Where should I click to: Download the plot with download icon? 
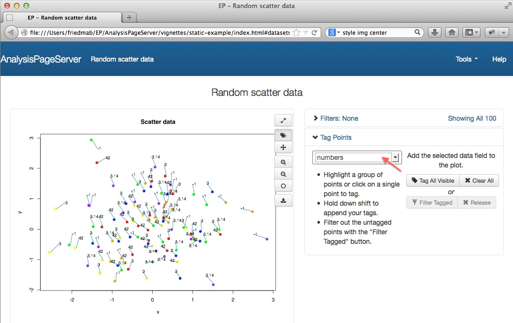(x=283, y=200)
